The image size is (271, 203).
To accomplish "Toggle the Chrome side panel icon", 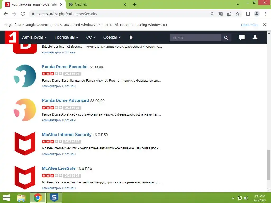I will (248, 14).
